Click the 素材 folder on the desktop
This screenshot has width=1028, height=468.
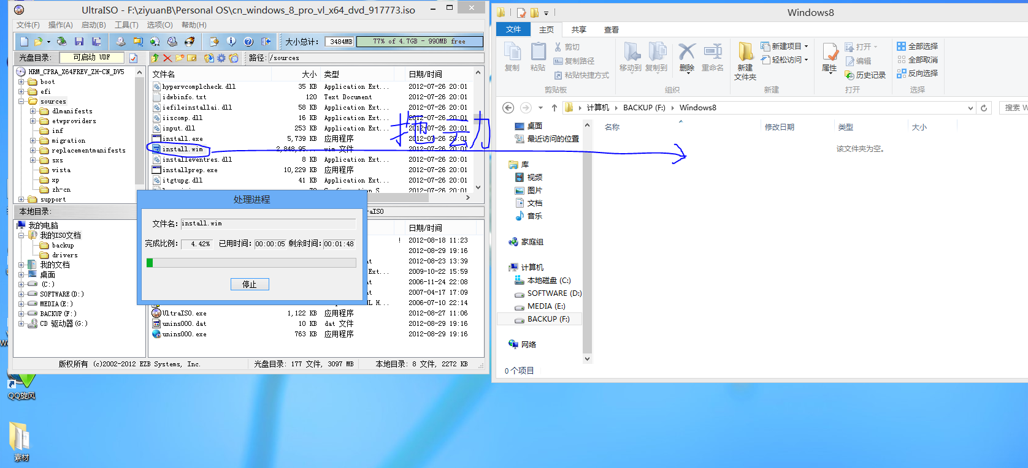click(21, 441)
